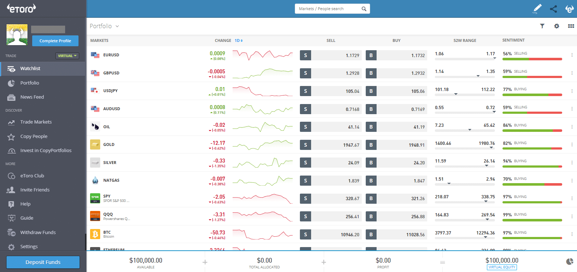Image resolution: width=577 pixels, height=272 pixels.
Task: Open the VIRTUAL account mode dropdown
Action: 67,56
